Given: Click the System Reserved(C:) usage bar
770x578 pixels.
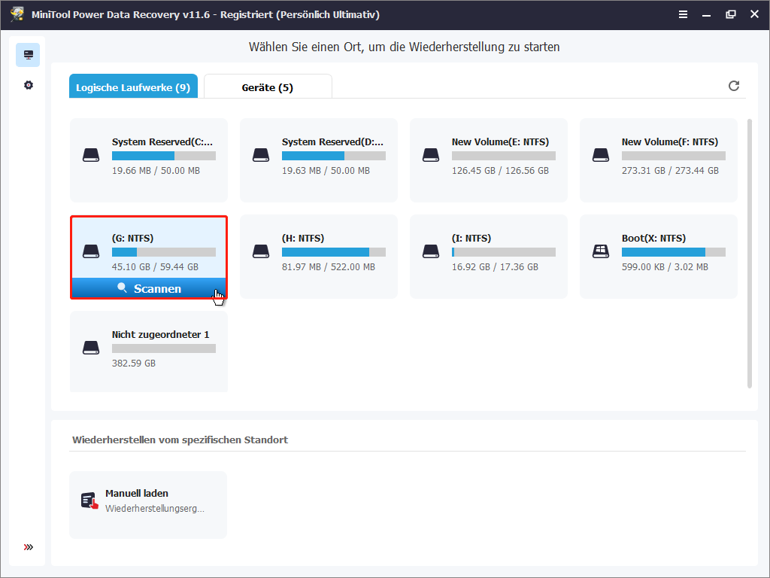Looking at the screenshot, I should coord(163,156).
